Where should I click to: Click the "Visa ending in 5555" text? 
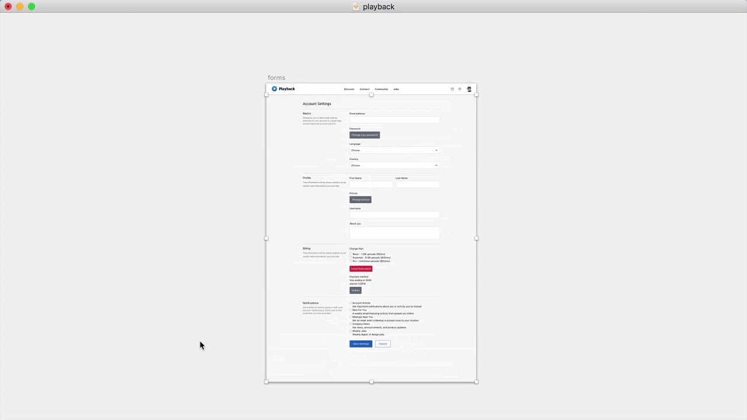[360, 281]
